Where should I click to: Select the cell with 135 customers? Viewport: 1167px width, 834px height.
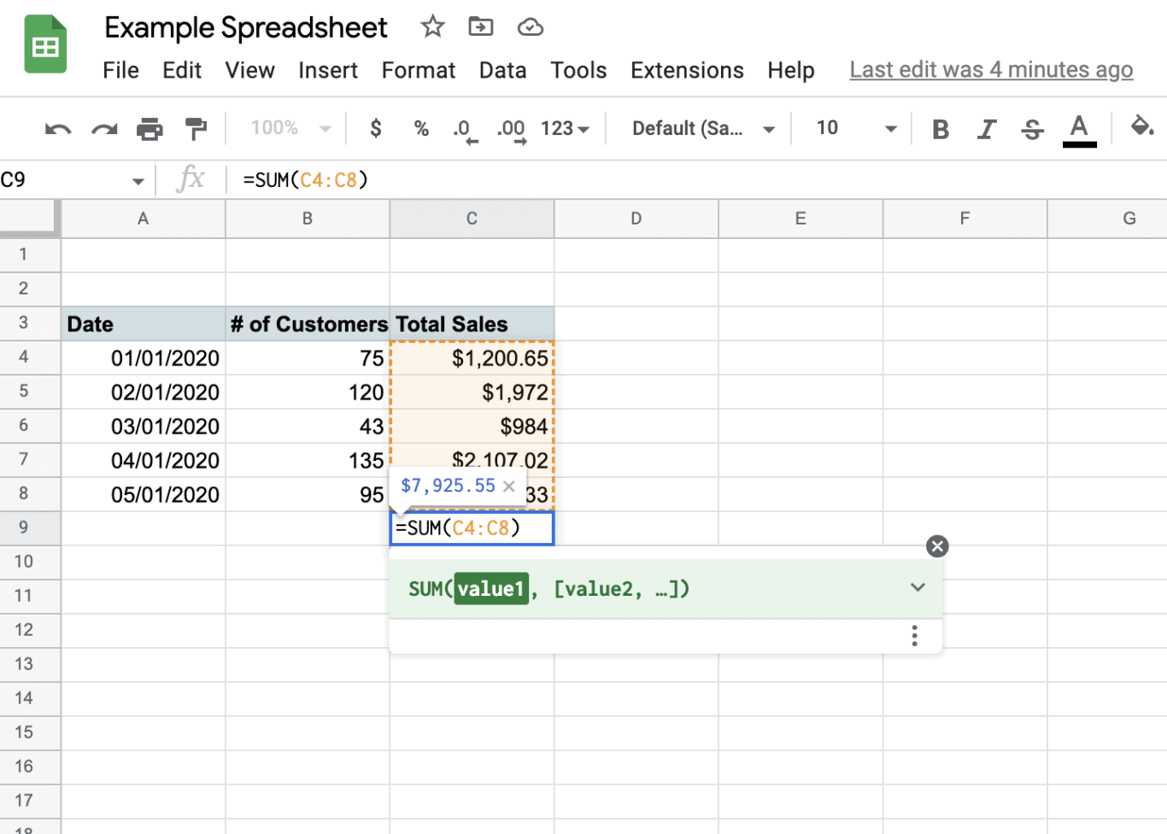[308, 460]
